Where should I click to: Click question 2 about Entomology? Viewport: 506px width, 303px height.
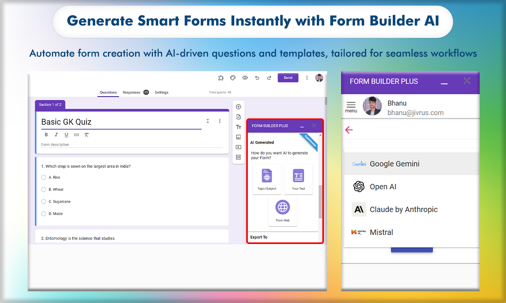pos(78,238)
